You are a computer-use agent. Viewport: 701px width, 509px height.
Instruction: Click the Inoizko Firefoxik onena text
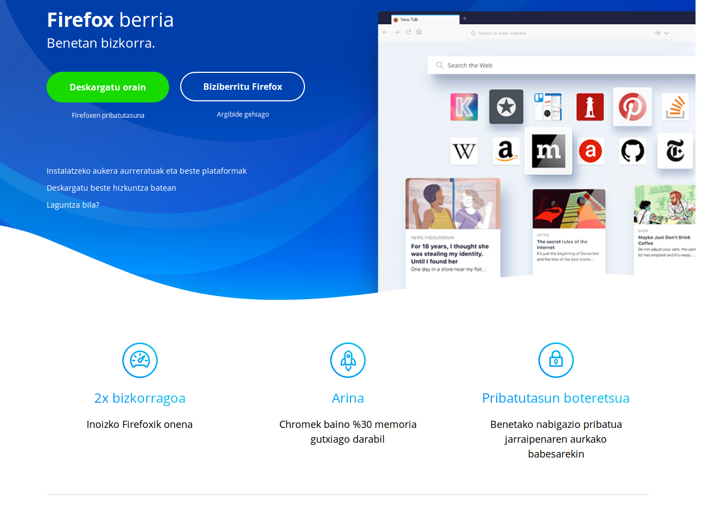tap(140, 424)
